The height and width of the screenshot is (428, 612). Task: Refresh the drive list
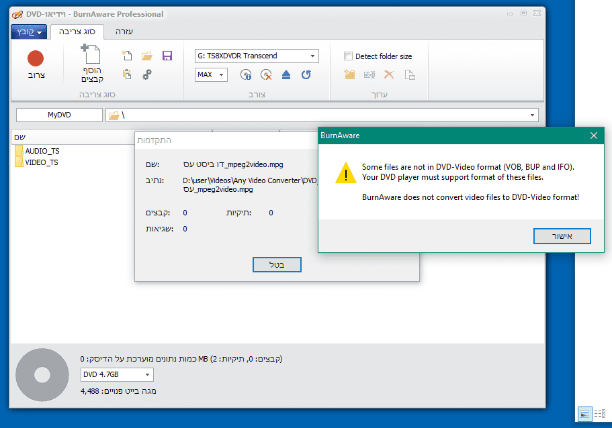[306, 74]
